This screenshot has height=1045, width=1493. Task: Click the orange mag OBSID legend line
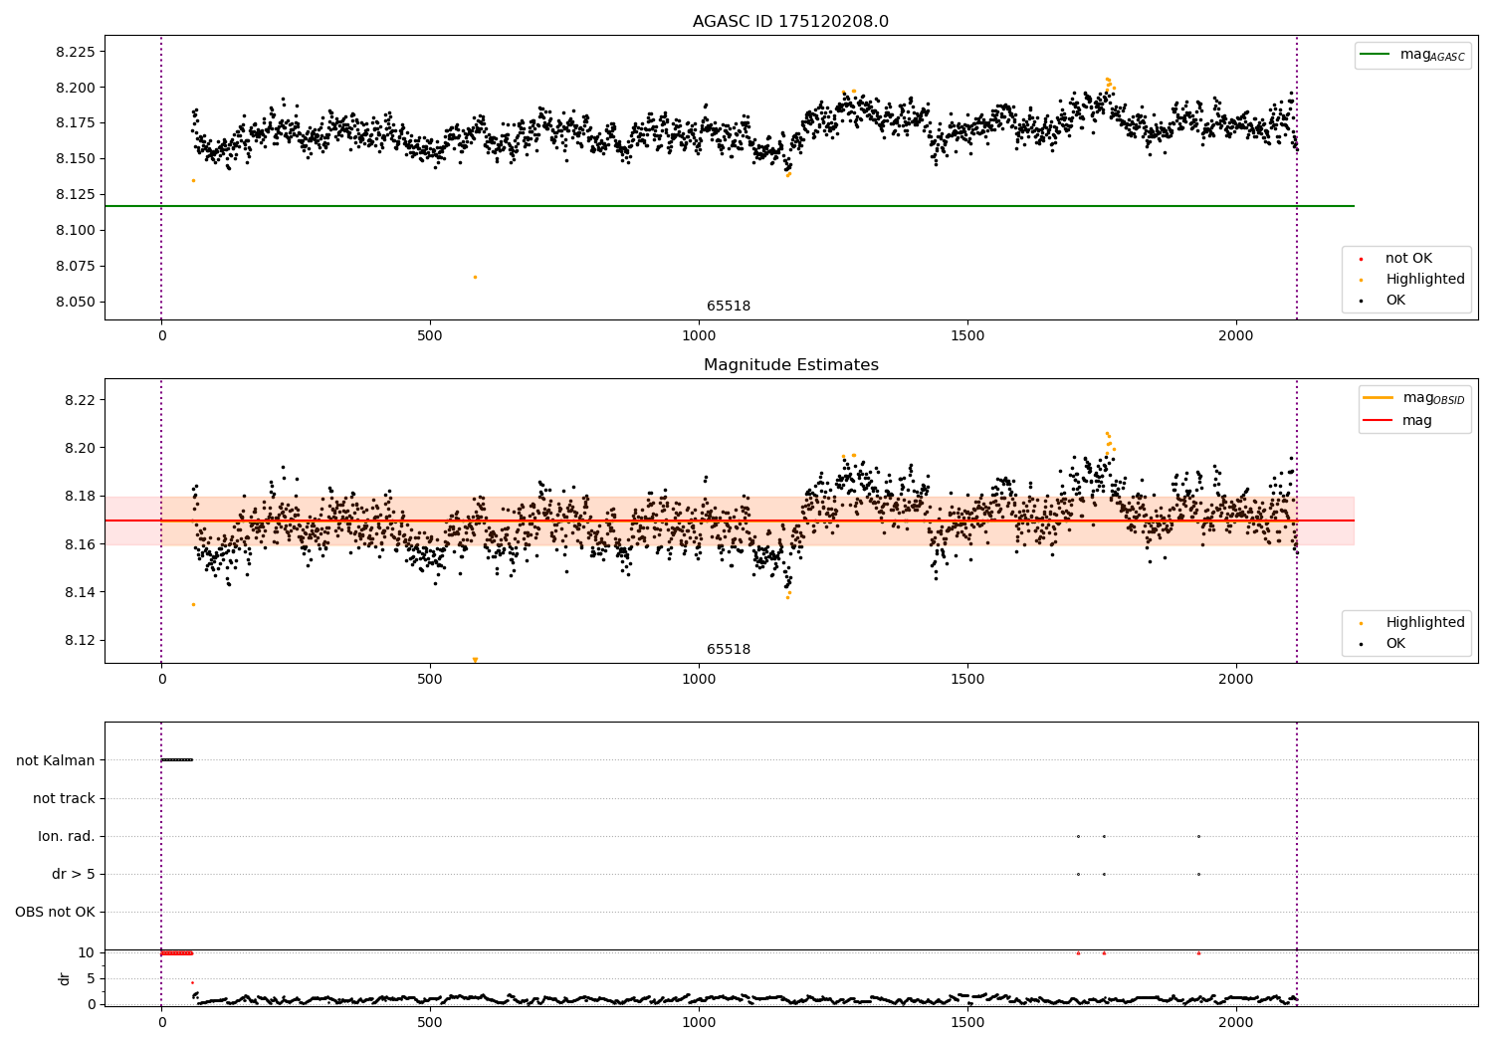(x=1379, y=398)
